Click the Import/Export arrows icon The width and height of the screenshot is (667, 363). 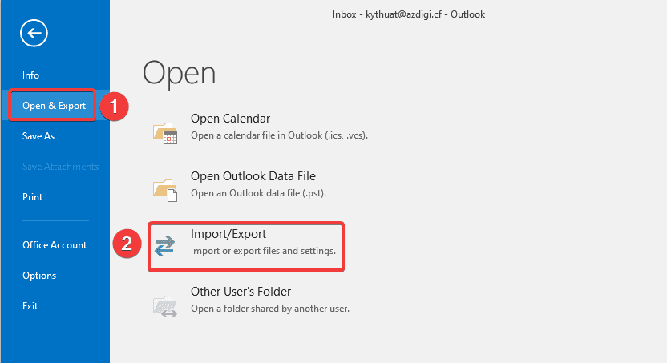(x=164, y=246)
